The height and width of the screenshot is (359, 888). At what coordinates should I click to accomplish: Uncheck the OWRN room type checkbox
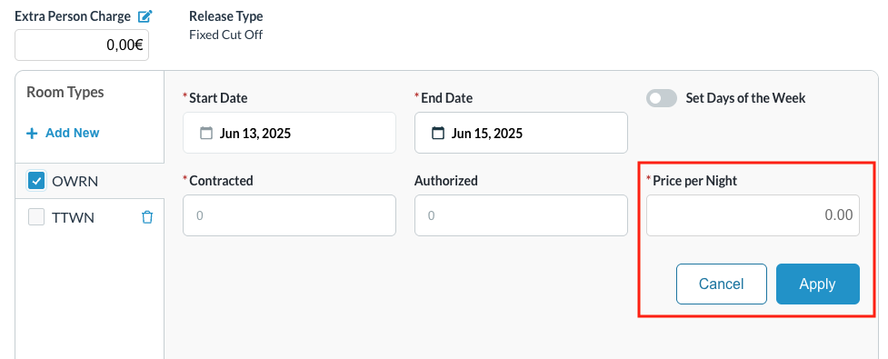coord(36,181)
